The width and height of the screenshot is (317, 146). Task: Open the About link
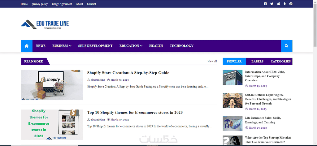80,4
